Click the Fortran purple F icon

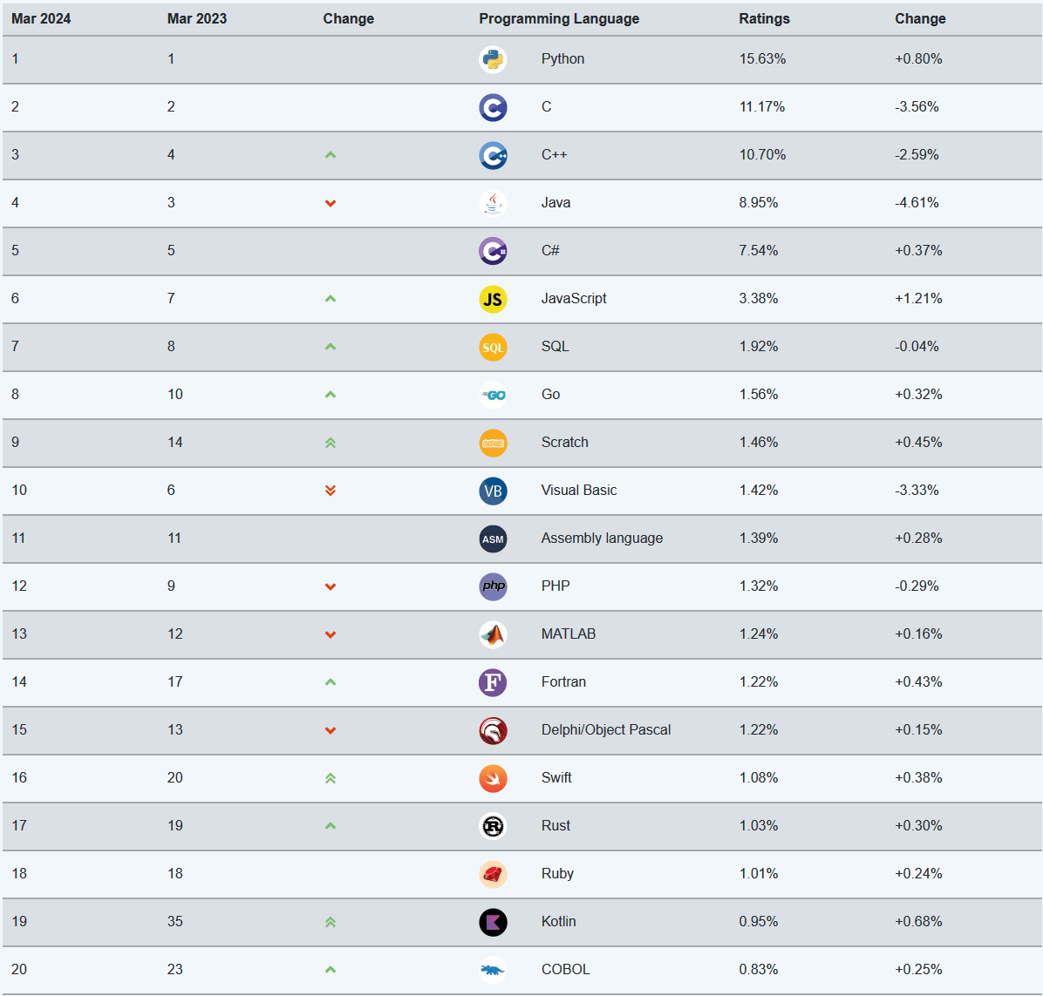pos(493,682)
